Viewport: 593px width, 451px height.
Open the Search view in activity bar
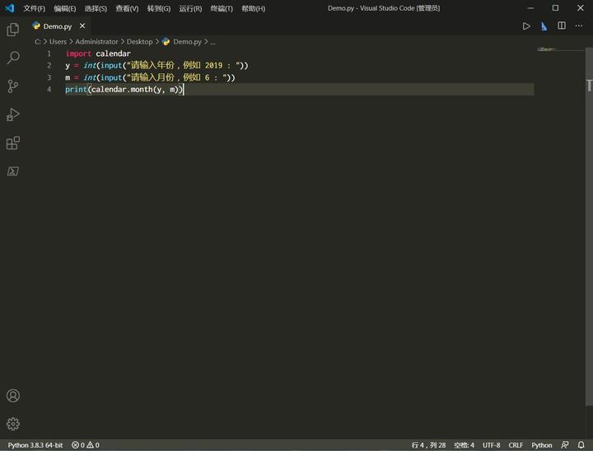13,58
